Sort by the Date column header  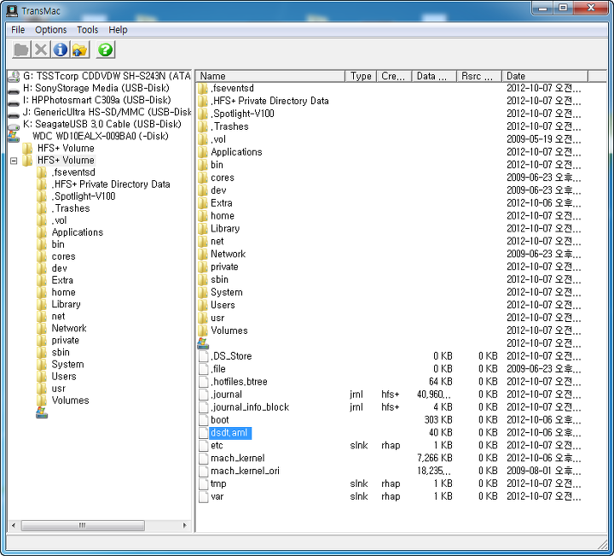coord(545,76)
